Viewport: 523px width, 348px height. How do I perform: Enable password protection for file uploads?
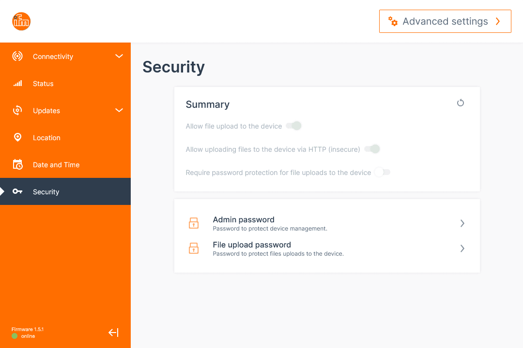coord(383,173)
